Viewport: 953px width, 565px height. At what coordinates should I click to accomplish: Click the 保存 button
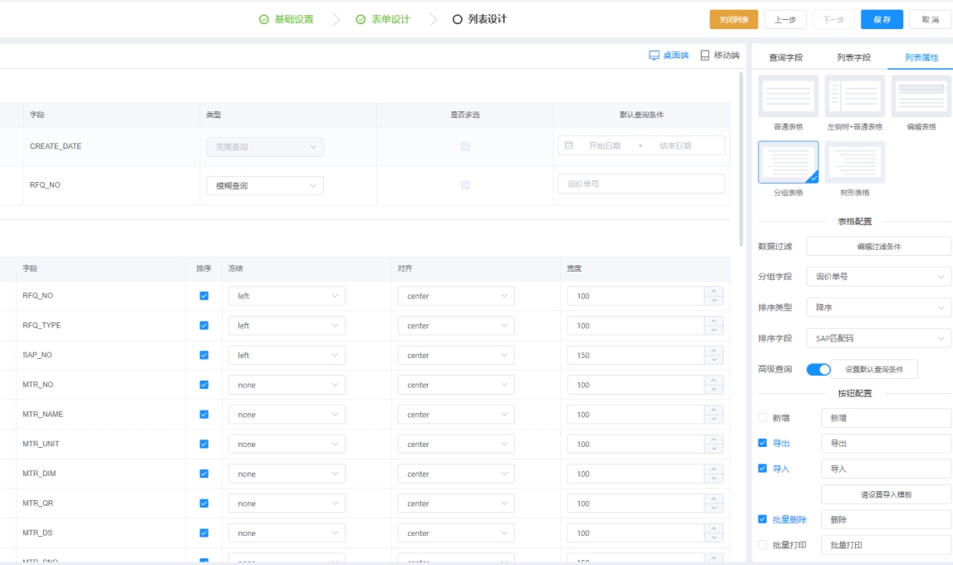click(x=882, y=20)
